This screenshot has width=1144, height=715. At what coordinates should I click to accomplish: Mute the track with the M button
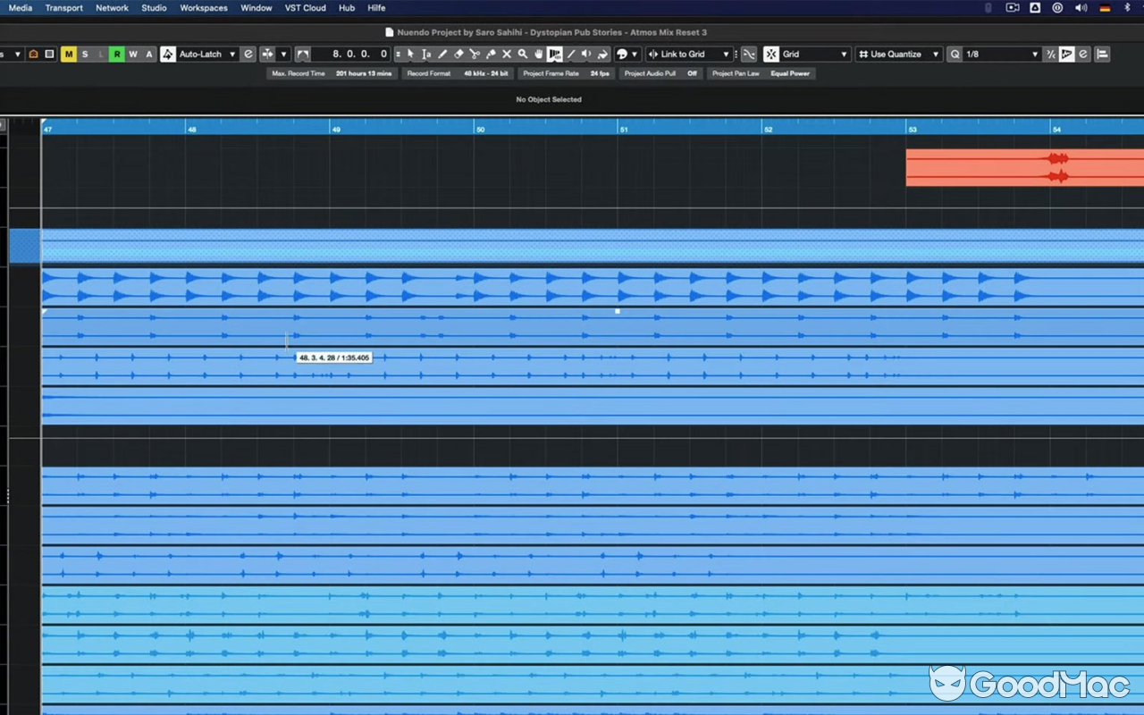pyautogui.click(x=69, y=54)
